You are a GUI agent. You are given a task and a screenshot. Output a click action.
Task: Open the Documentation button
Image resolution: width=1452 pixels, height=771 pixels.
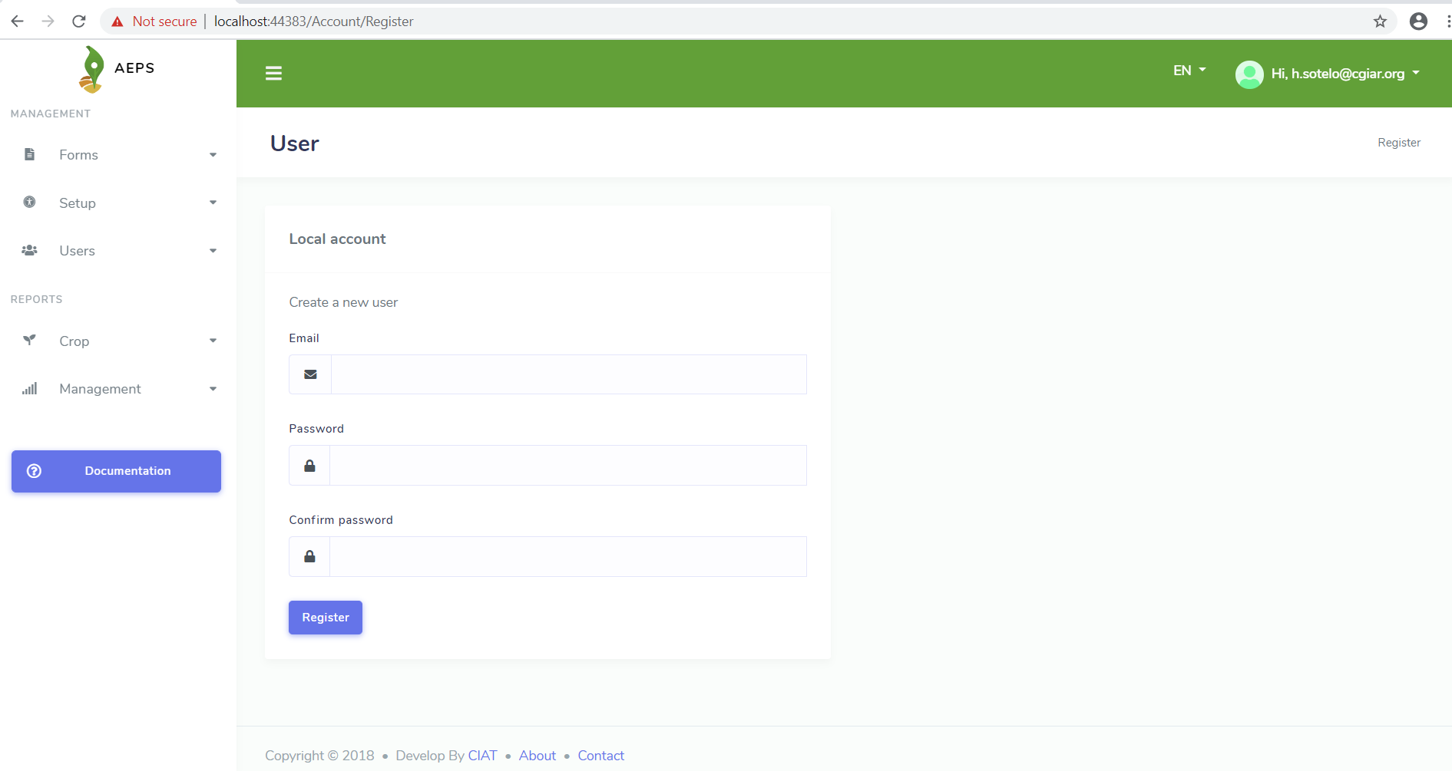(x=116, y=471)
